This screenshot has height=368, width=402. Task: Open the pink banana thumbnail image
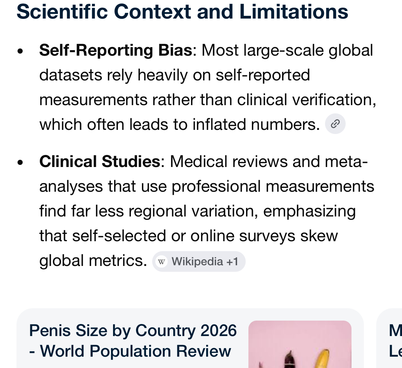pos(300,344)
